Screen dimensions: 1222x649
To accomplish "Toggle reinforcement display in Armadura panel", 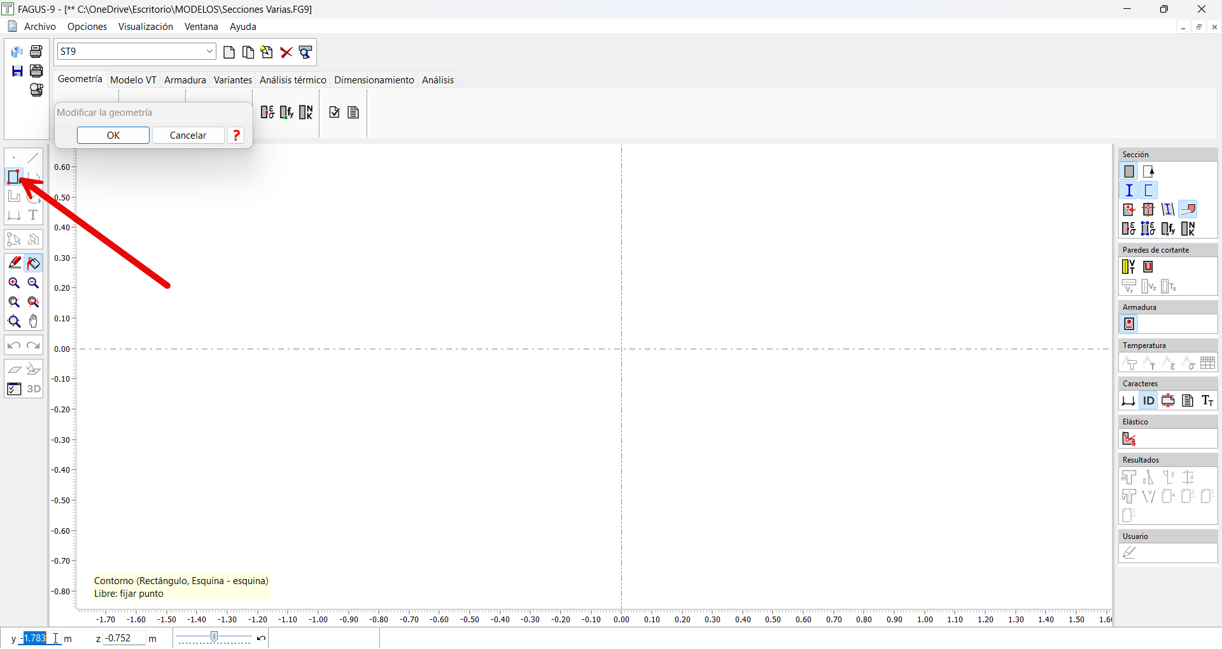I will pos(1129,324).
